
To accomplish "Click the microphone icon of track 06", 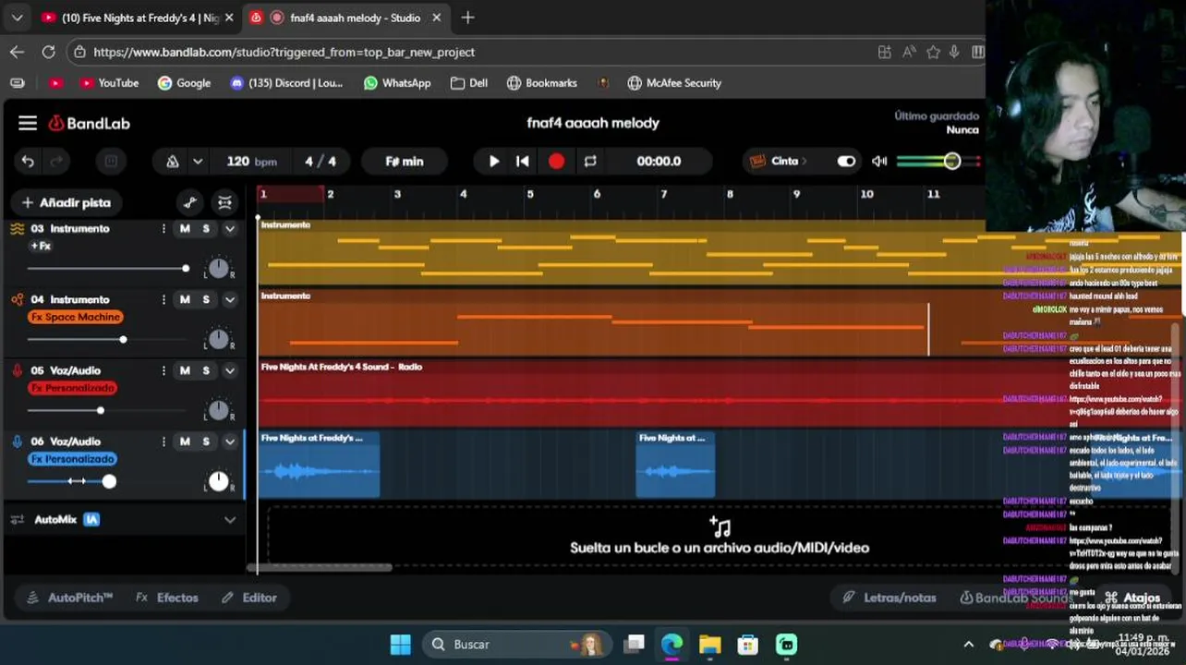I will pyautogui.click(x=17, y=441).
